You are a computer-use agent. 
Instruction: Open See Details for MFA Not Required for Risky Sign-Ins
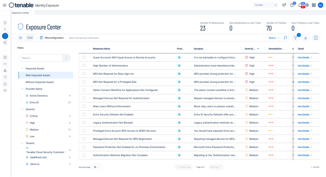pos(305,74)
